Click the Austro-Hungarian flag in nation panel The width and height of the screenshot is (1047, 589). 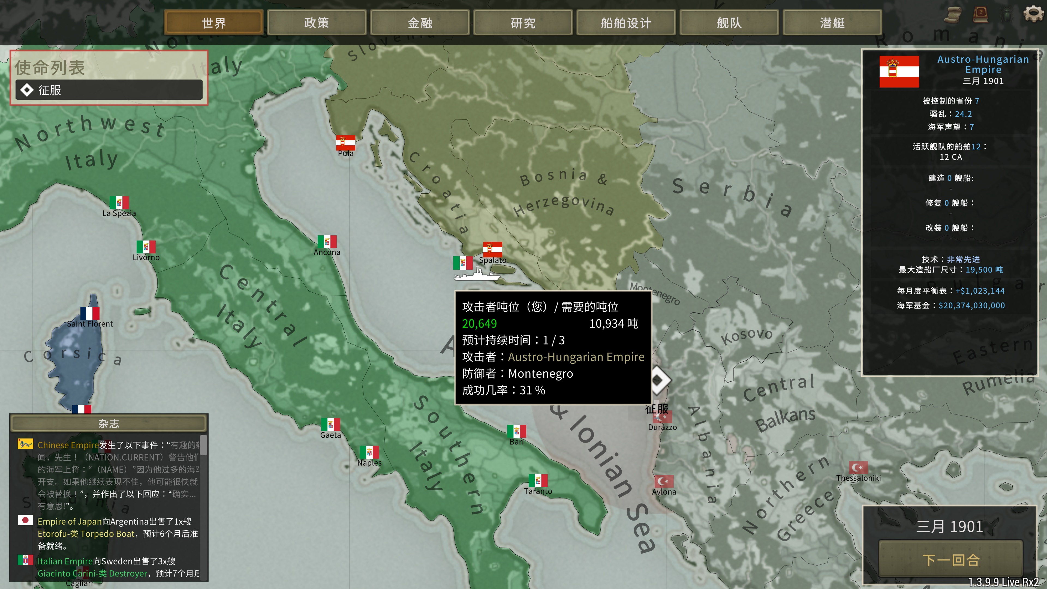click(x=899, y=71)
